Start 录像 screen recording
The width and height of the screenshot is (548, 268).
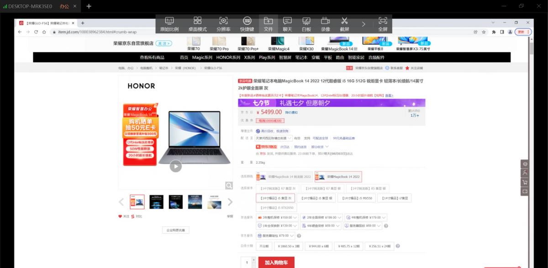(x=325, y=24)
